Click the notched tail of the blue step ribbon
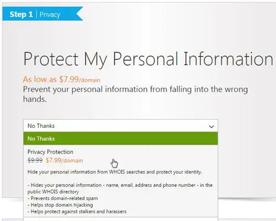Screen dimensions: 276x221 point(80,14)
